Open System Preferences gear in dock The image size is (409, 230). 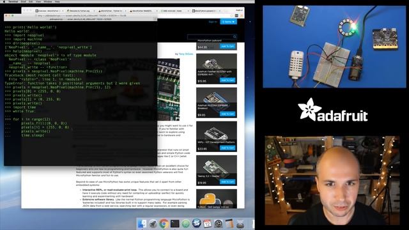pos(219,224)
